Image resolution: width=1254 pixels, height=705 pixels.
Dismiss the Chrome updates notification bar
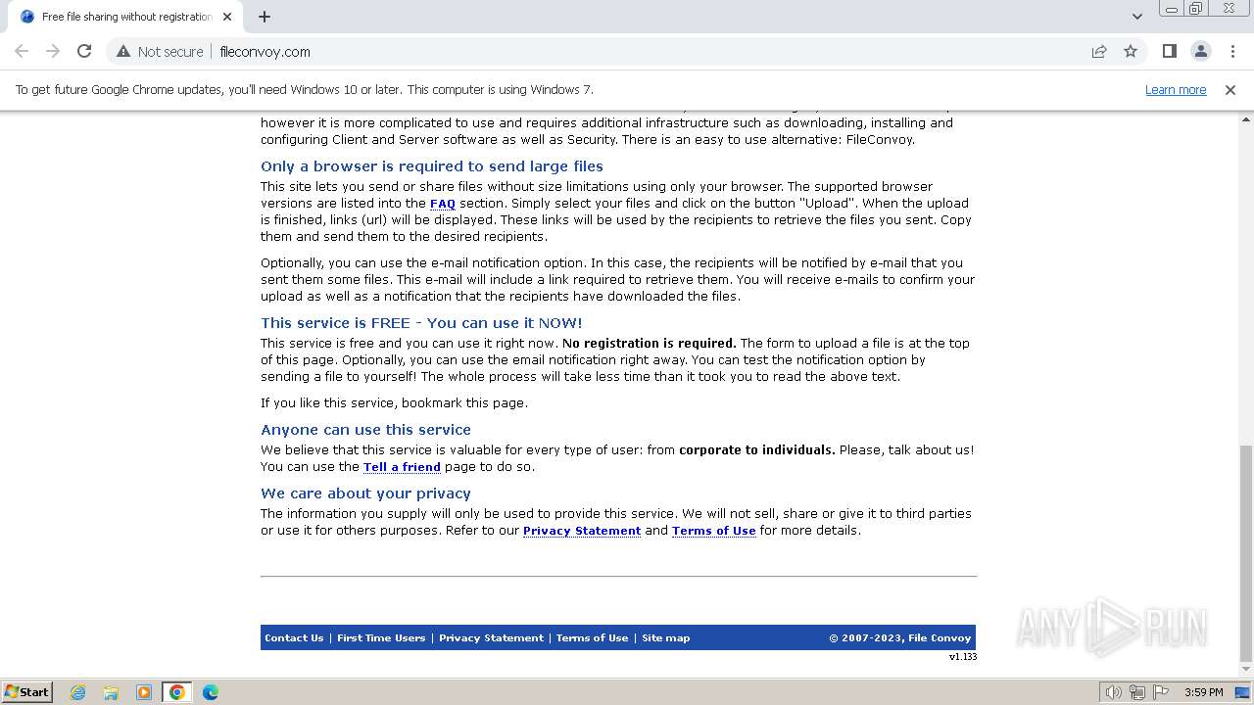coord(1230,90)
